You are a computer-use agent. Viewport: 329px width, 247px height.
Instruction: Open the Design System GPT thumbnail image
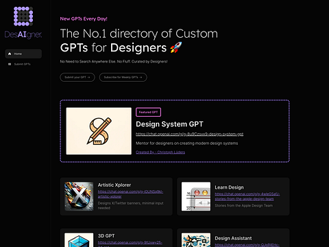pos(99,131)
